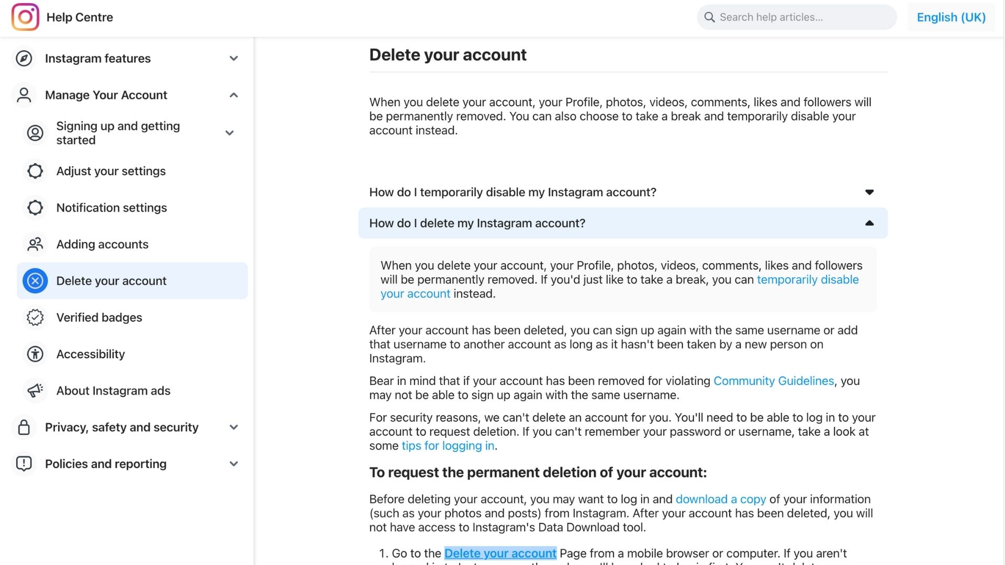
Task: Click the person icon beside Manage Your Account
Action: coord(24,95)
